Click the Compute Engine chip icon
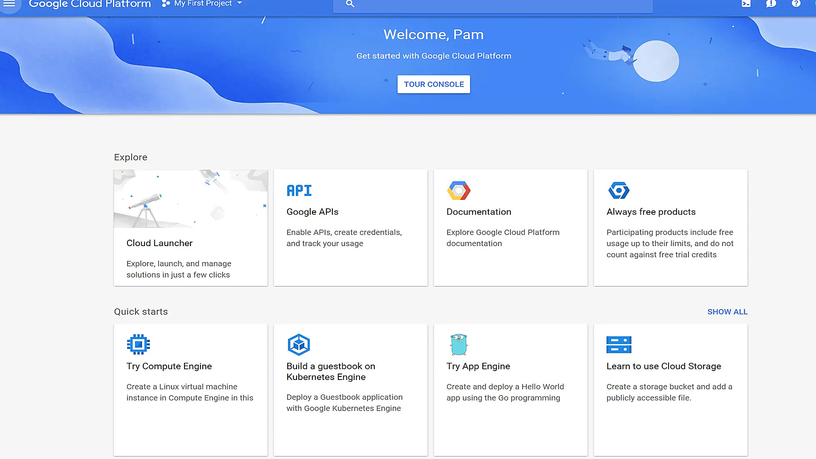Image resolution: width=816 pixels, height=459 pixels. pyautogui.click(x=138, y=344)
